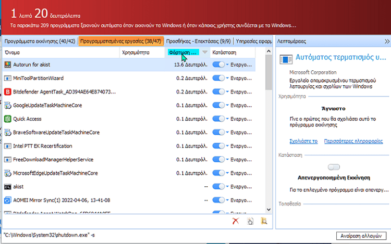Collapse the Λεπτομέρειες panel with double chevron
This screenshot has height=244, width=391.
click(387, 41)
